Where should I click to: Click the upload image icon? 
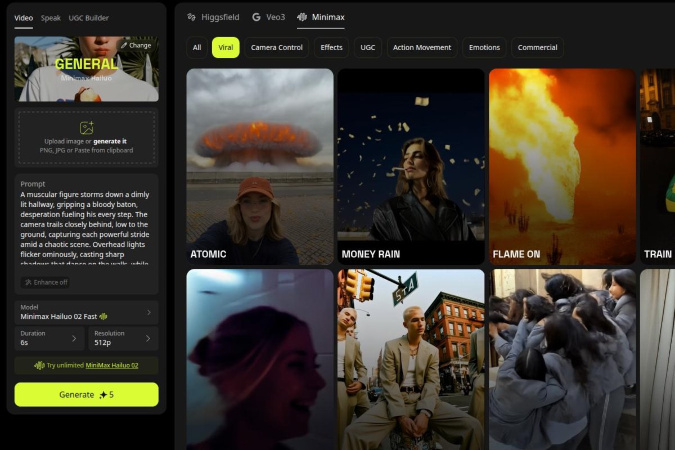[x=87, y=128]
